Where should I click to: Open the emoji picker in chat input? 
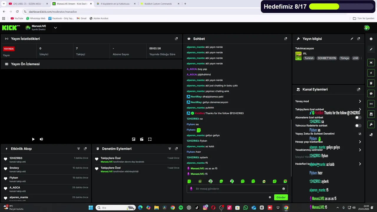[284, 189]
